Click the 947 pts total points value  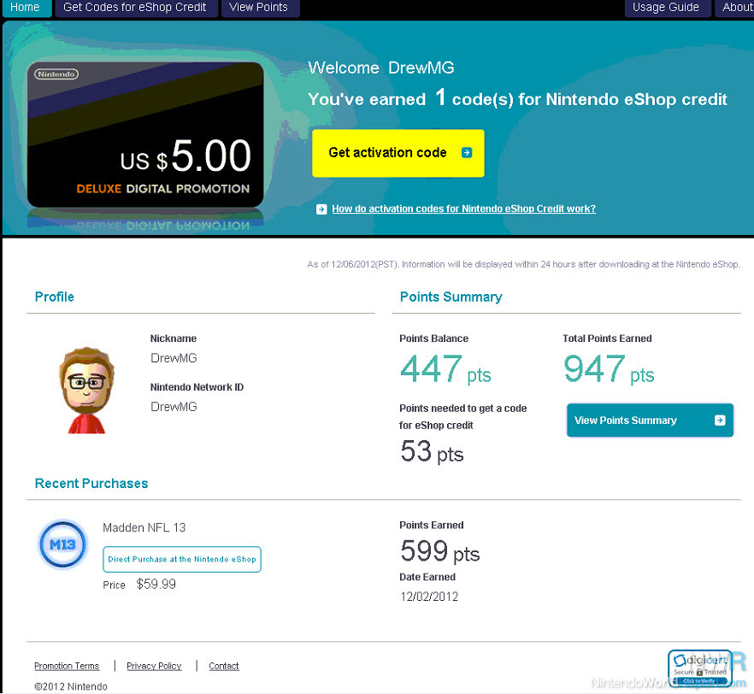[609, 369]
